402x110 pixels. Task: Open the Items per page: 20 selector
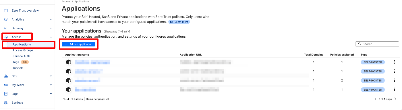[x=98, y=99]
